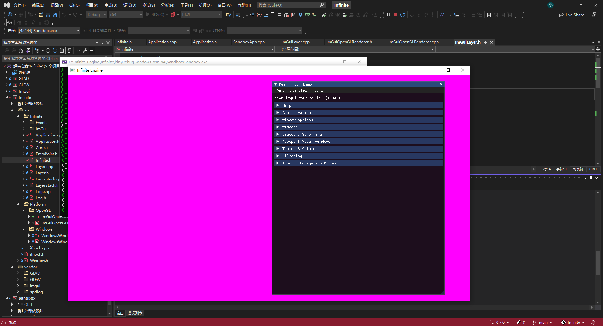
Task: Restart the debug session
Action: [x=403, y=14]
